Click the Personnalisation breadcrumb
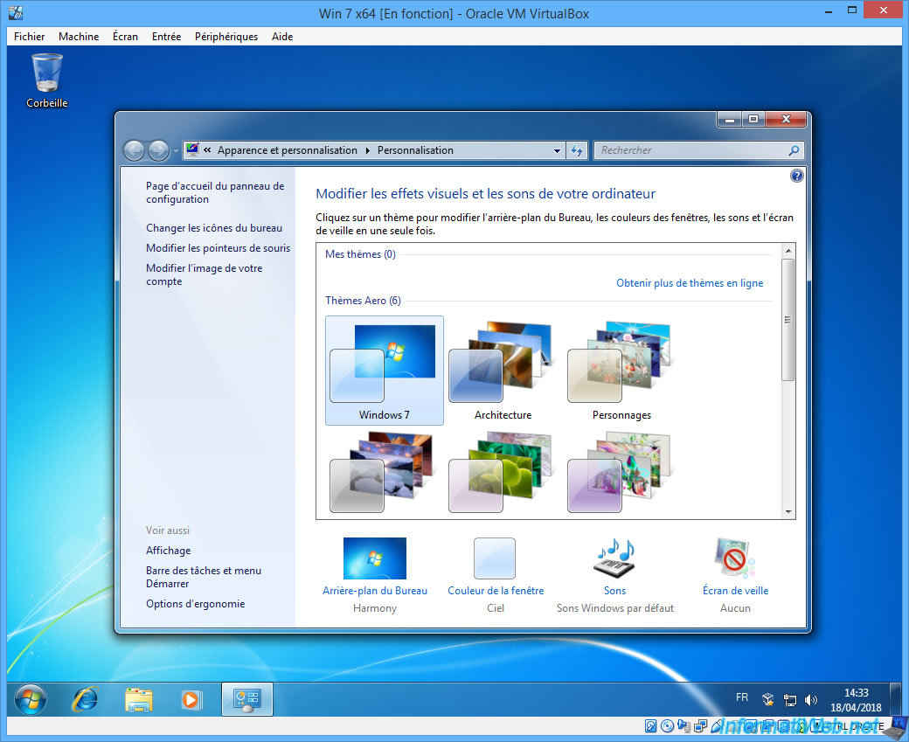 (x=415, y=150)
